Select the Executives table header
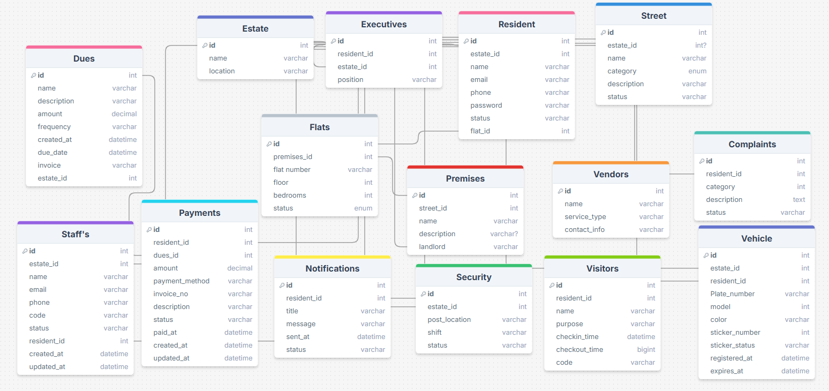This screenshot has width=829, height=391. pos(383,25)
